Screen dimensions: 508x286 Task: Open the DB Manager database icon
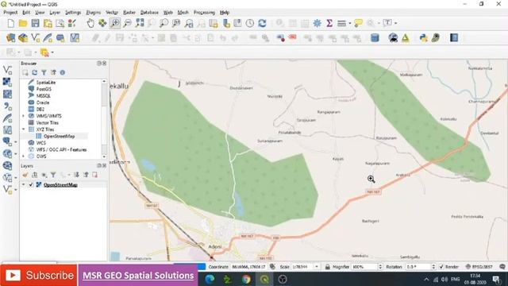coord(375,38)
